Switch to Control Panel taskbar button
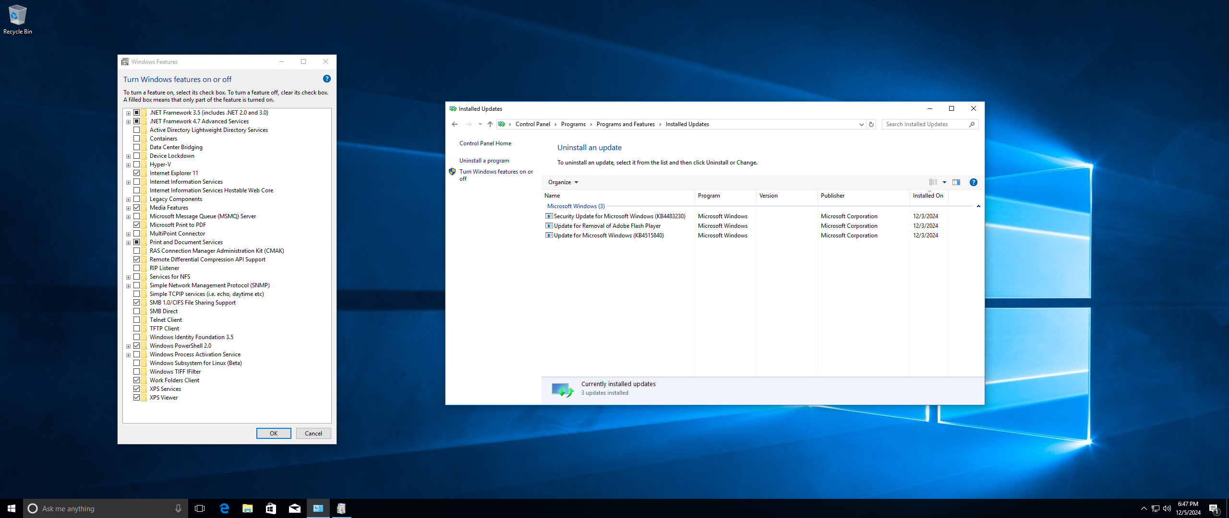 click(318, 508)
